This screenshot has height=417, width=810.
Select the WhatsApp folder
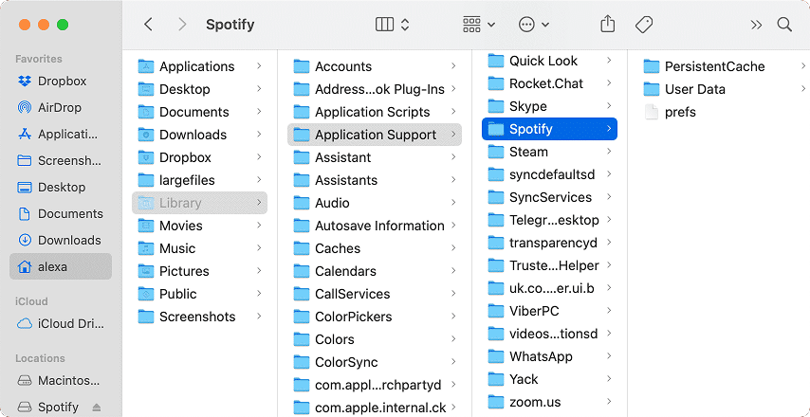(549, 356)
